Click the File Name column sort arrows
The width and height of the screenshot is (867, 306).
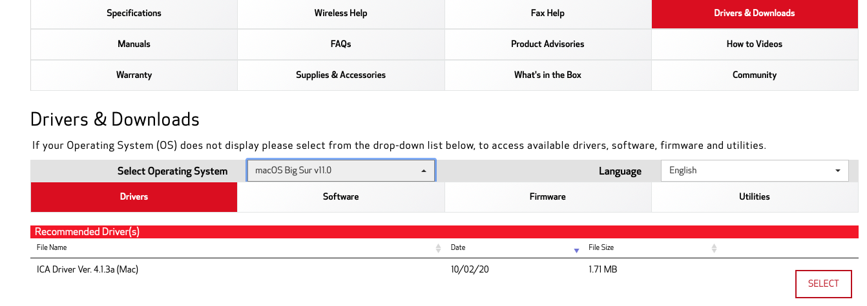click(x=438, y=248)
